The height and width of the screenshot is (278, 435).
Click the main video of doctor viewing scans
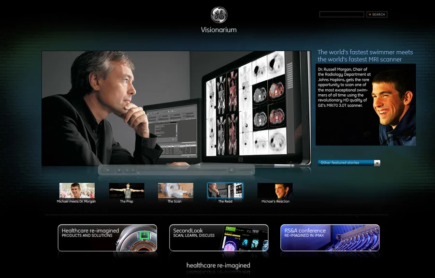[x=176, y=108]
